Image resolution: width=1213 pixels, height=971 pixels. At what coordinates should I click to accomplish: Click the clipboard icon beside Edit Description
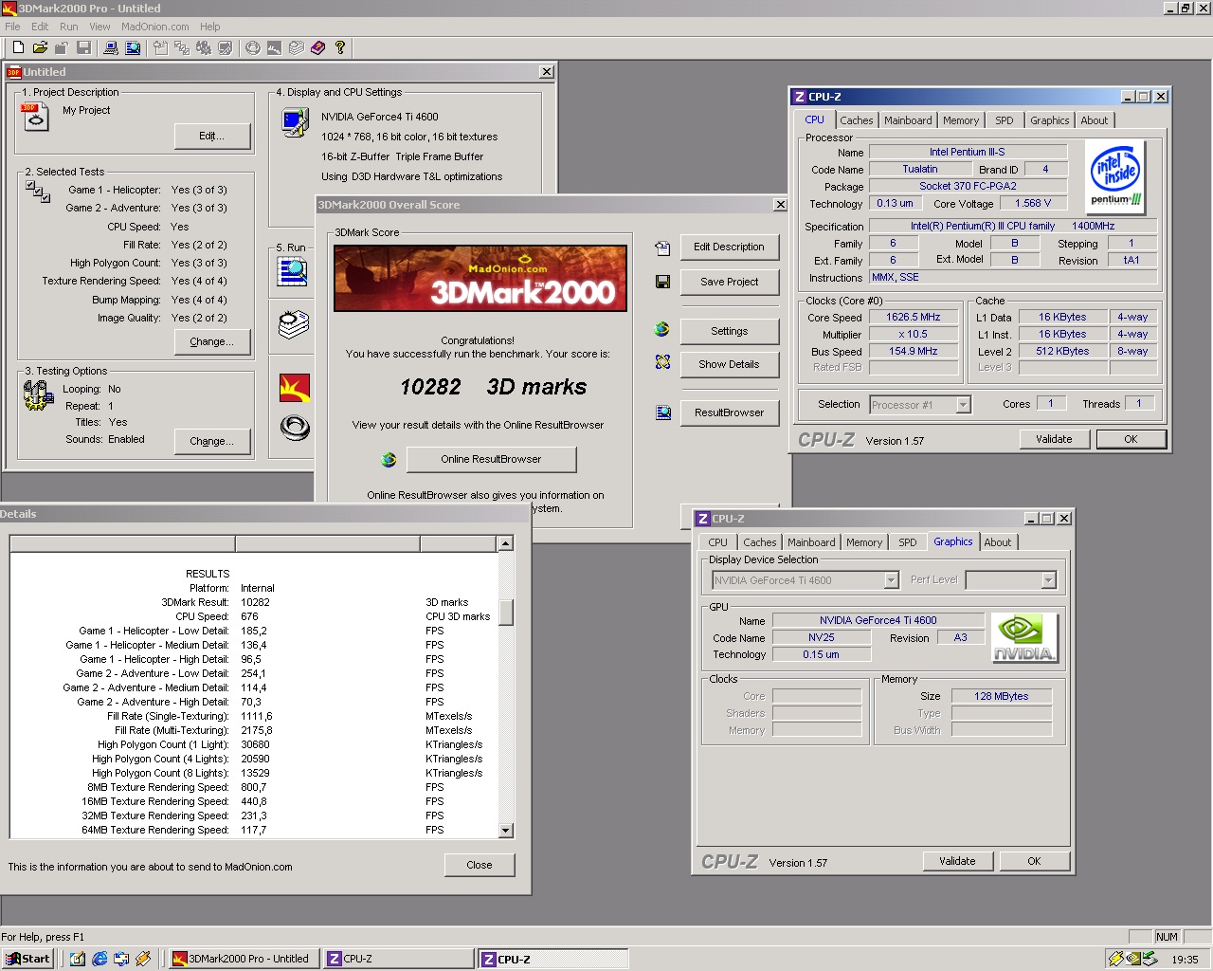tap(662, 247)
